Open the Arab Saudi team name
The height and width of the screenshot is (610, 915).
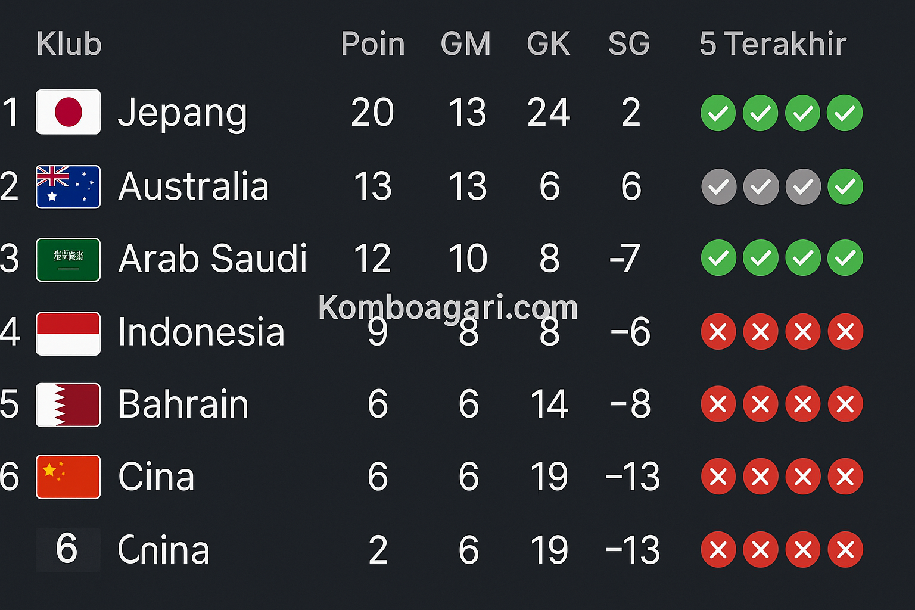pyautogui.click(x=213, y=259)
